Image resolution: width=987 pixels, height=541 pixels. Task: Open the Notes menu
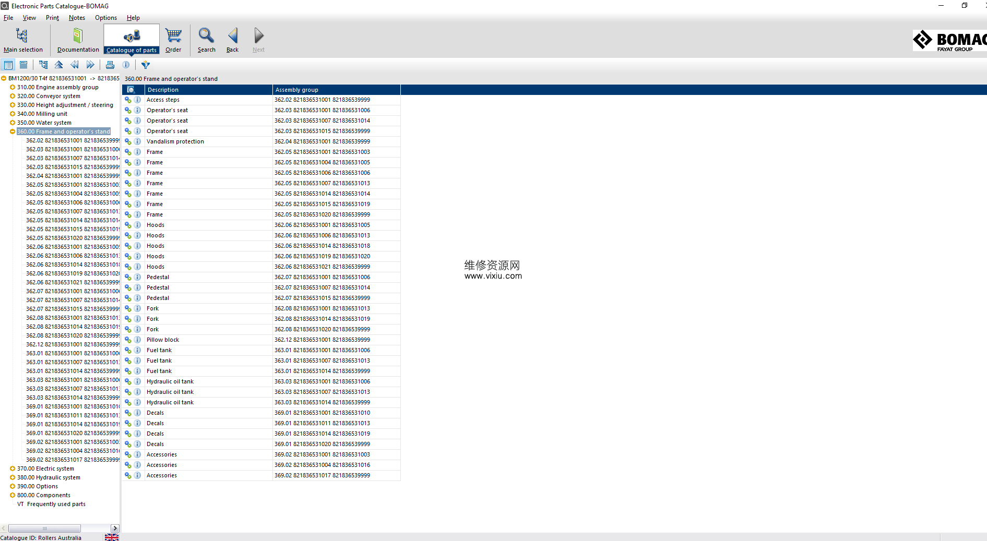(x=77, y=18)
